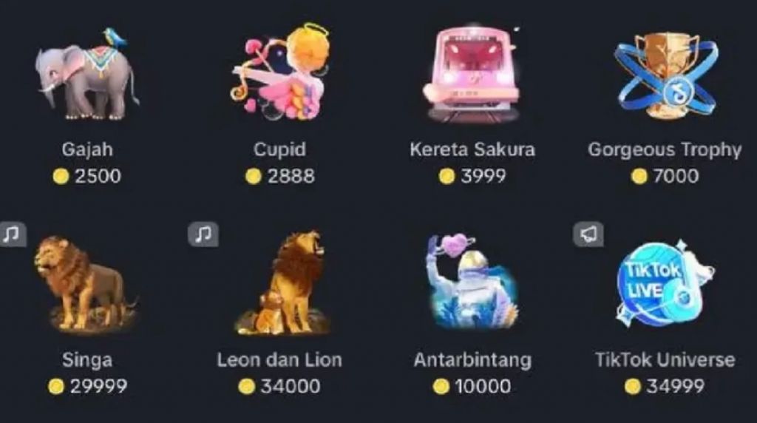
Task: Click the Kereta Sakura 3999 price
Action: point(472,176)
